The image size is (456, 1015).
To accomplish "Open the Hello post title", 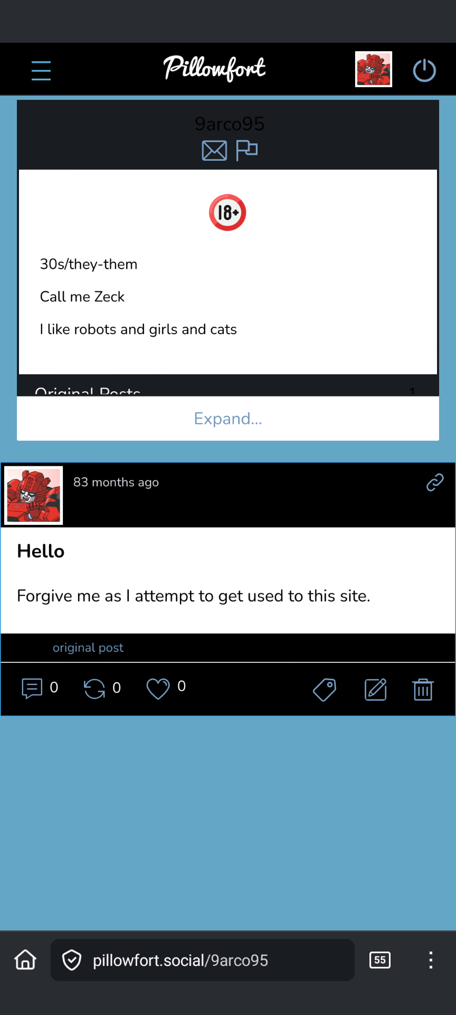I will click(41, 551).
